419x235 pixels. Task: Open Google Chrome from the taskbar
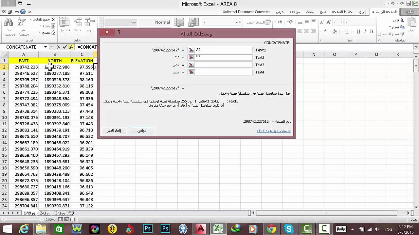coord(271,229)
